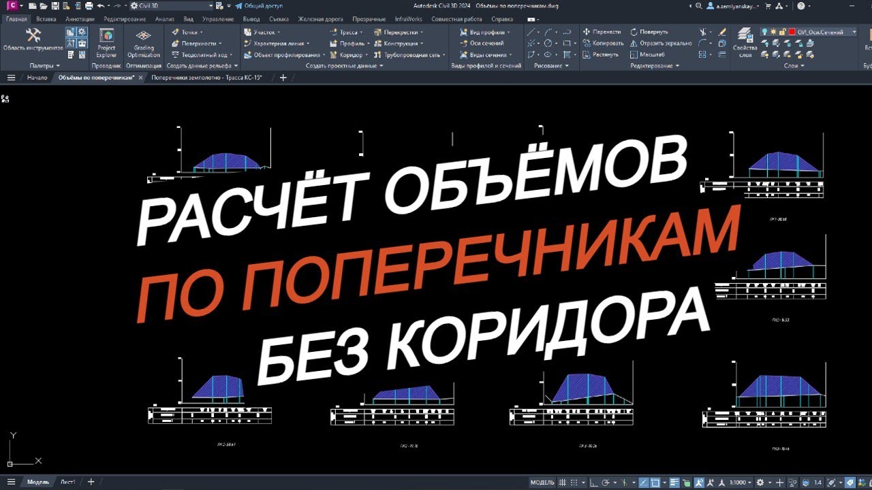
Task: Open the Участок dropdown
Action: coord(262,32)
